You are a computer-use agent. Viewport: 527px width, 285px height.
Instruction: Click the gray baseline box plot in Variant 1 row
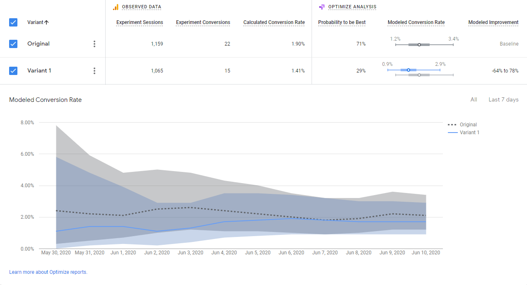(x=424, y=75)
